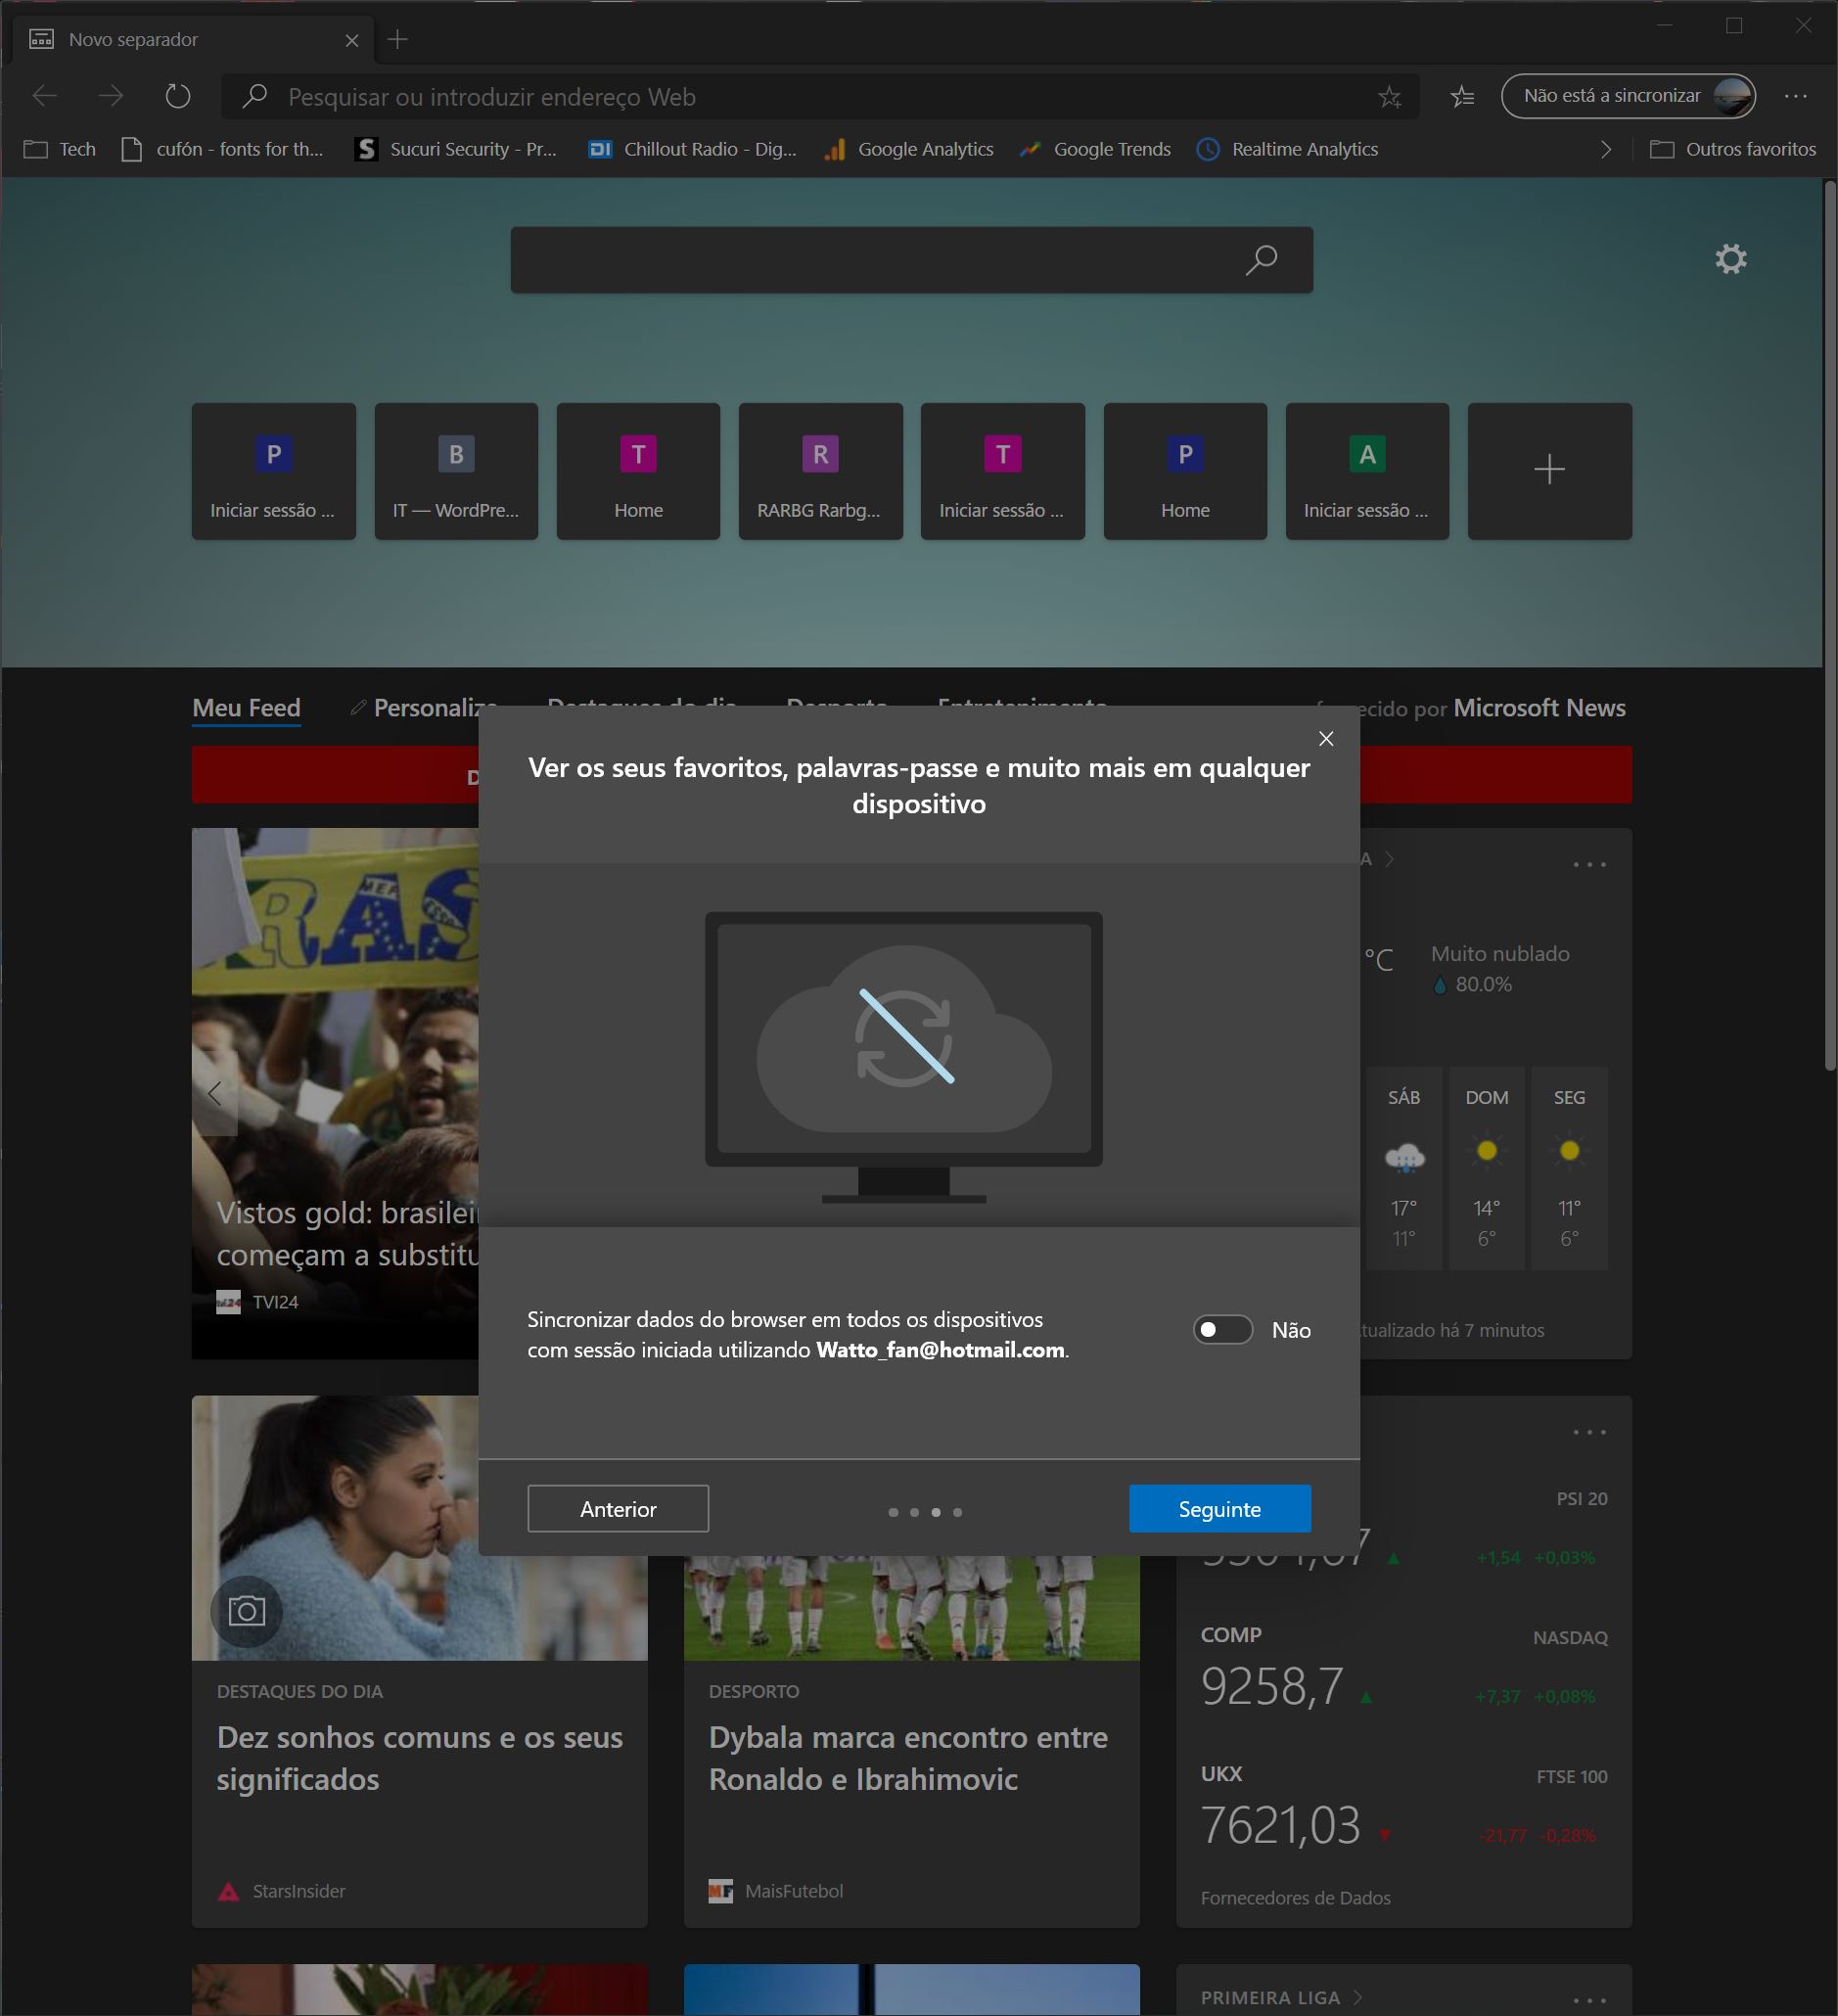Open Realtime Analytics bookmark

click(1288, 149)
